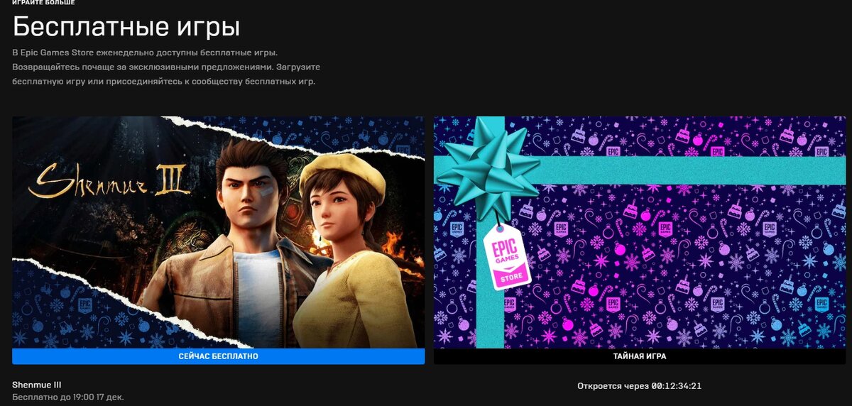
Task: Click the golden Shenmue III logo
Action: point(109,182)
